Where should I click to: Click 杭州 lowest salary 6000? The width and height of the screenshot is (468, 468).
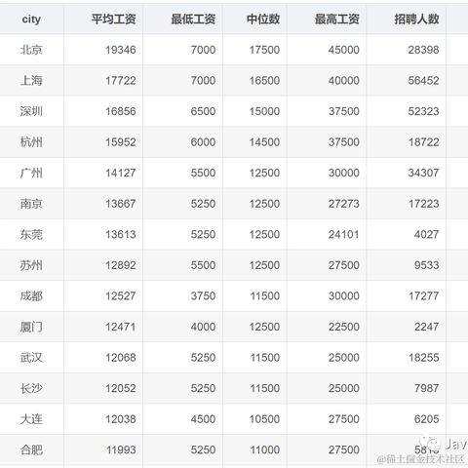pos(203,142)
